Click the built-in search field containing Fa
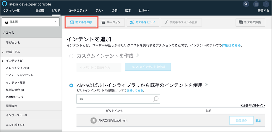 118,99
